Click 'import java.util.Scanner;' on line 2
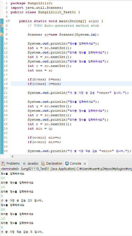132x236 pixels. click(x=37, y=8)
